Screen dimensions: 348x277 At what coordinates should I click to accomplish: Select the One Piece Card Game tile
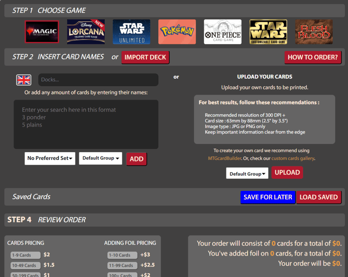[223, 32]
